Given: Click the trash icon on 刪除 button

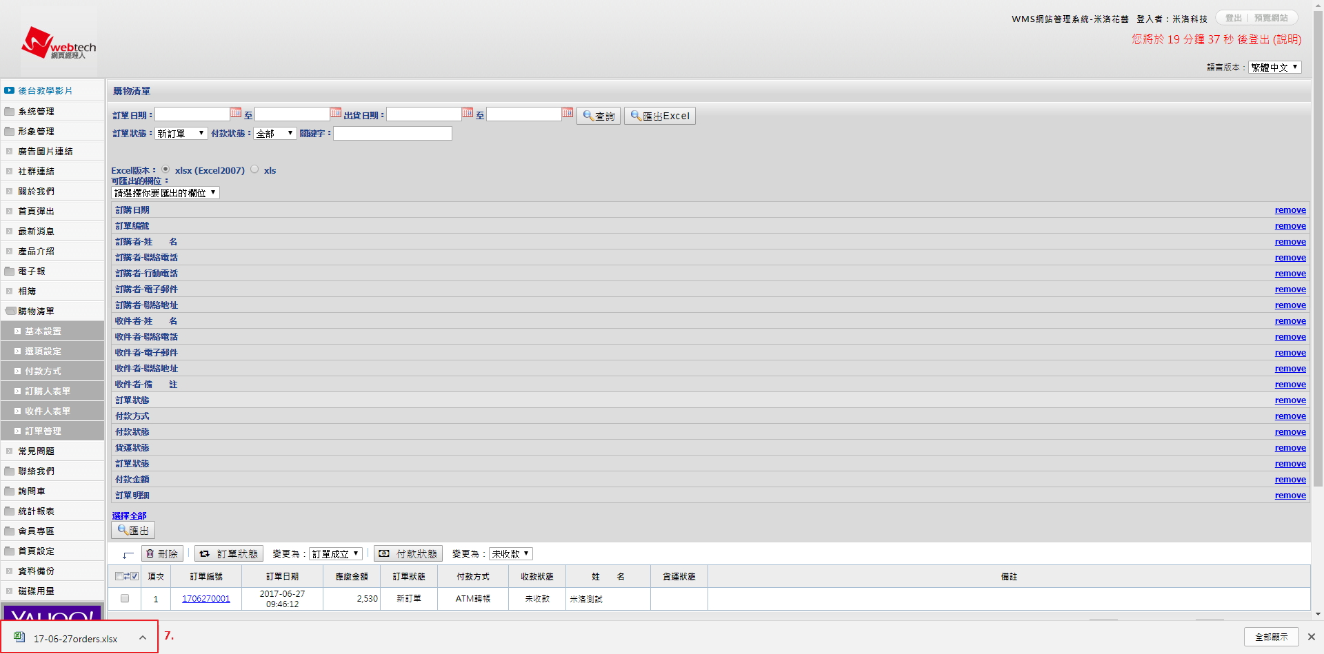Looking at the screenshot, I should click(150, 553).
